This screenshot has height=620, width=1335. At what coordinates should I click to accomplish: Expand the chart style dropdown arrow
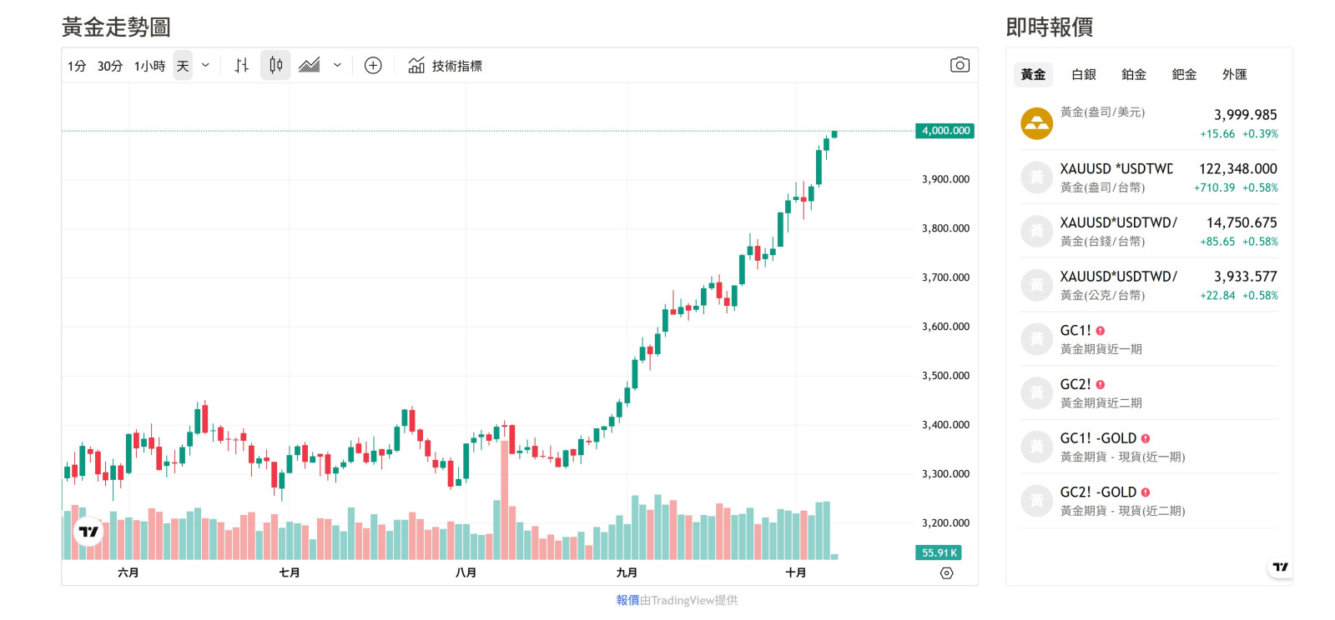[337, 66]
